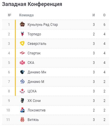The height and width of the screenshot is (129, 112).
Task: Click the Команда column header
Action: (x=26, y=15)
